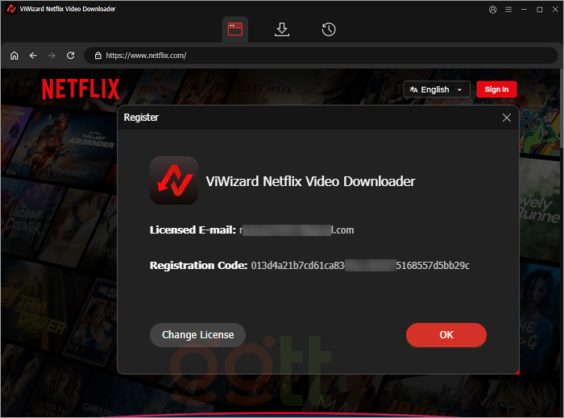Go back with the left arrow
Viewport: 564px width, 418px height.
[x=33, y=56]
